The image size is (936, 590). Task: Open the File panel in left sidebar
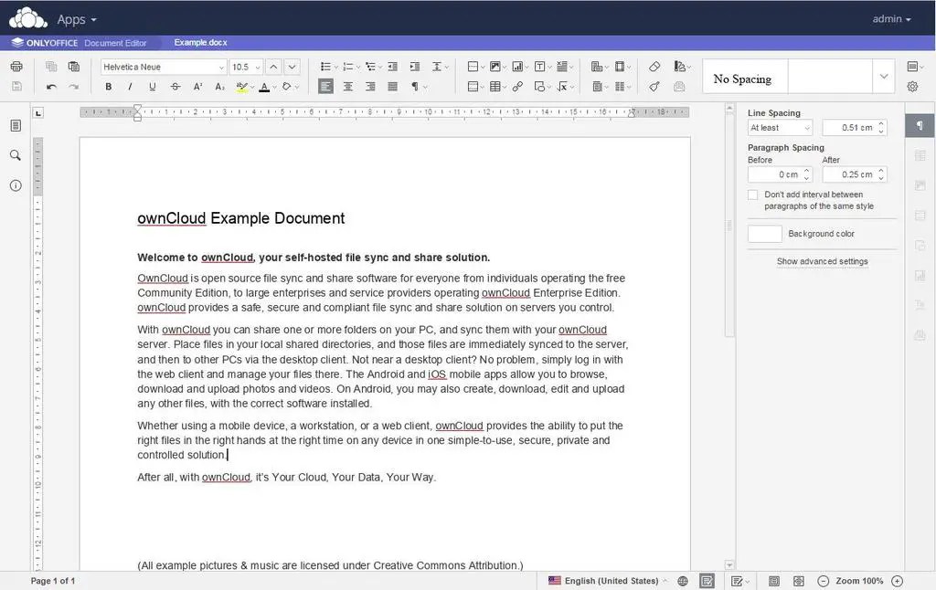(16, 125)
